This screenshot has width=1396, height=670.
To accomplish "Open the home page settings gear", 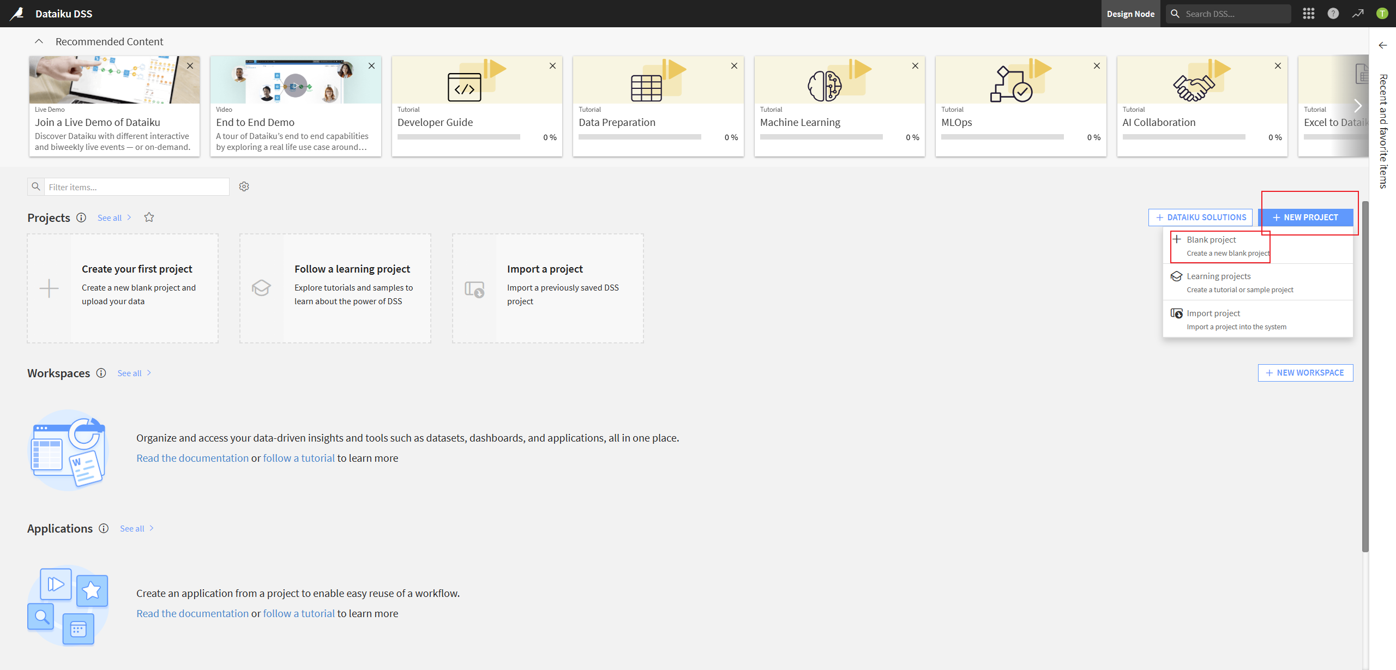I will (244, 186).
